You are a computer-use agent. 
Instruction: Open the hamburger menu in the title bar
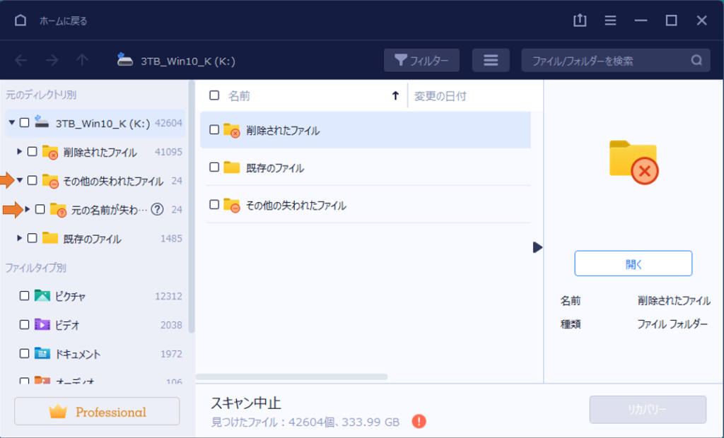click(x=610, y=20)
